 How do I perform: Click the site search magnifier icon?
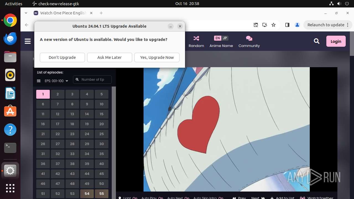coord(317,41)
